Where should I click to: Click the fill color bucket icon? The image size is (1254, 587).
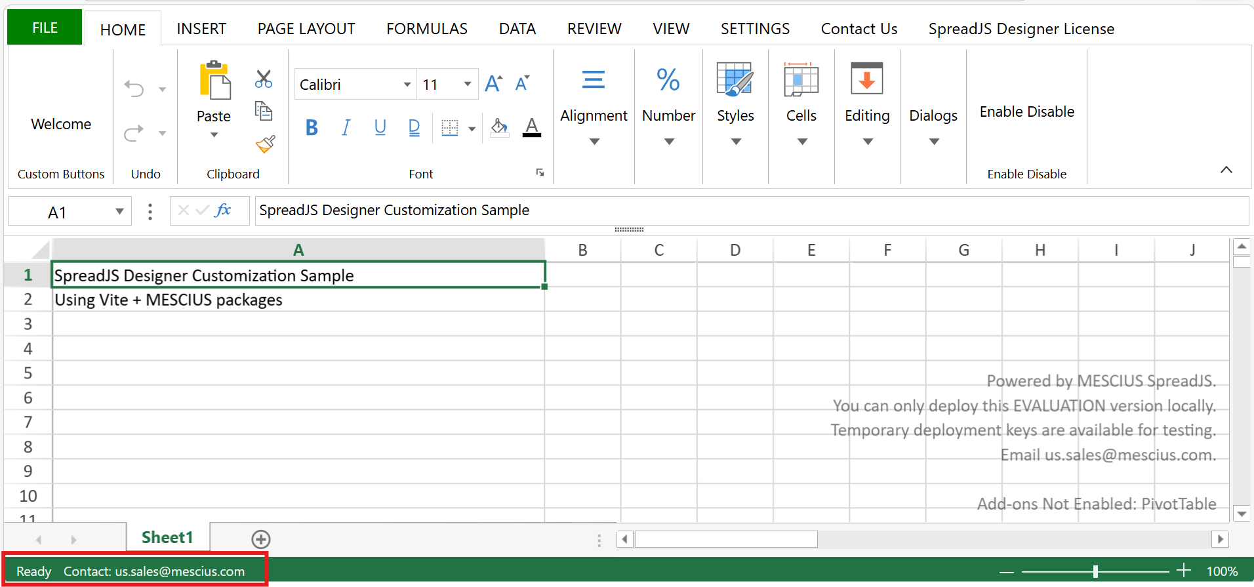point(500,127)
